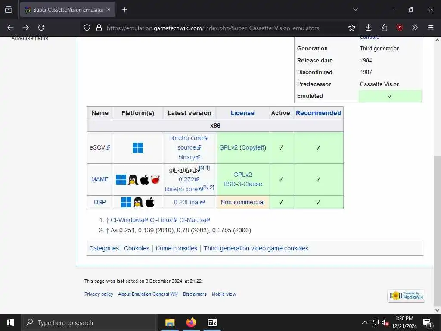Open File Explorer from the taskbar
This screenshot has width=441, height=331.
coord(170,322)
